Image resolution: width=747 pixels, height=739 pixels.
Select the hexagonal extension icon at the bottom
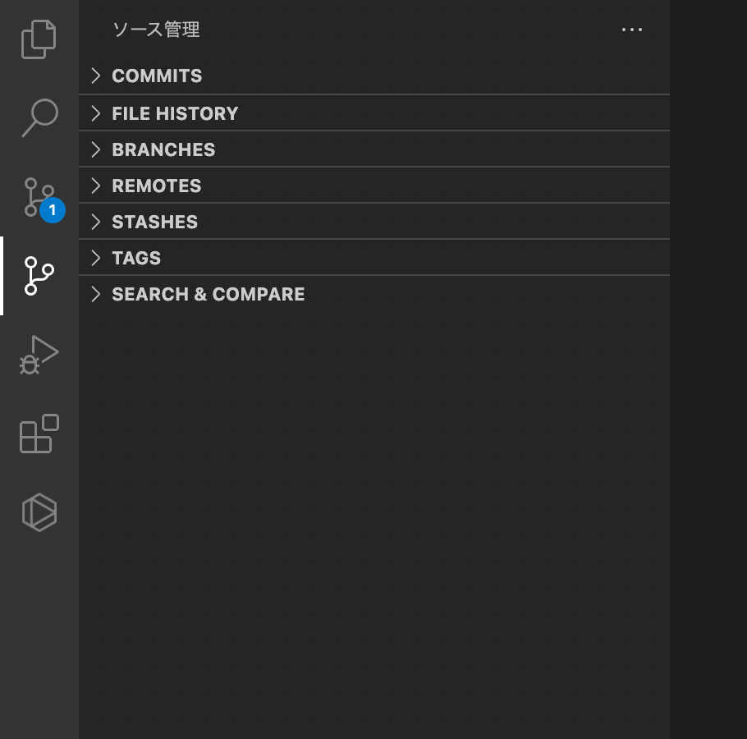39,512
